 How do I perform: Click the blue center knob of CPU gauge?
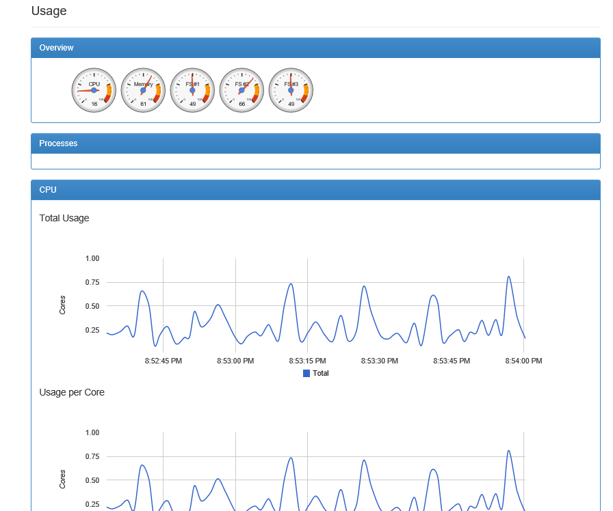94,90
